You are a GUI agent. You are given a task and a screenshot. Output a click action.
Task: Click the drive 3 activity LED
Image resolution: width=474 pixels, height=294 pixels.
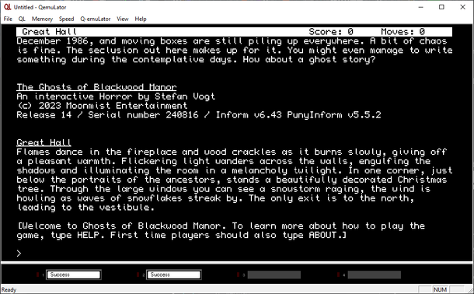pyautogui.click(x=239, y=275)
